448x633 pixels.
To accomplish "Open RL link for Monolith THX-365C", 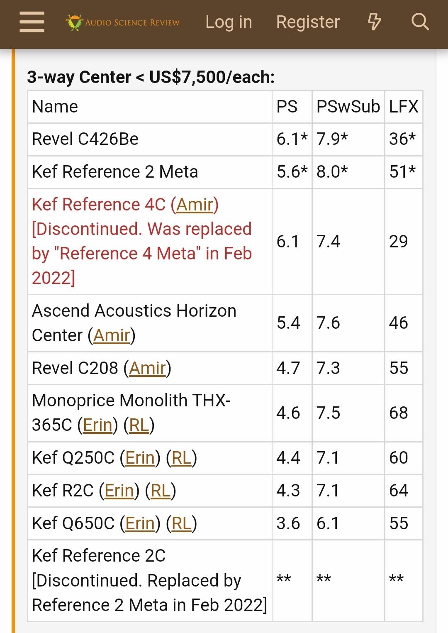I will coord(139,425).
